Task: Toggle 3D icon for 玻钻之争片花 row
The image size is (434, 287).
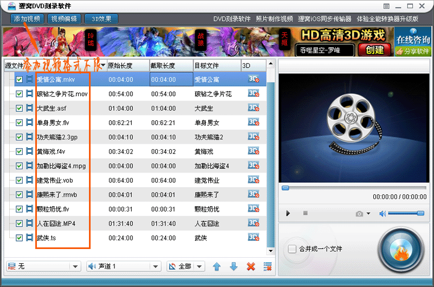Action: 253,93
